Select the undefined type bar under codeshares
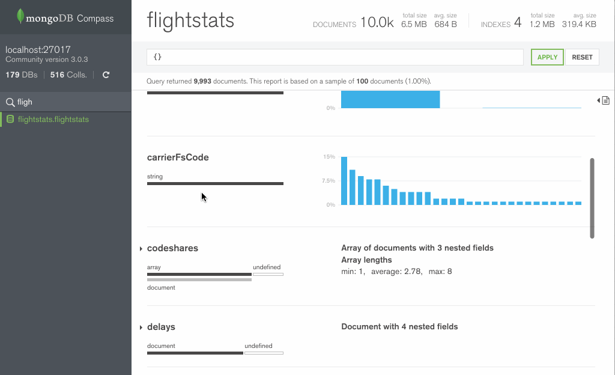The width and height of the screenshot is (615, 375). click(268, 274)
